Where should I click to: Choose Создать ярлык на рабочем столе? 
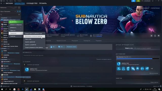(x=34, y=34)
